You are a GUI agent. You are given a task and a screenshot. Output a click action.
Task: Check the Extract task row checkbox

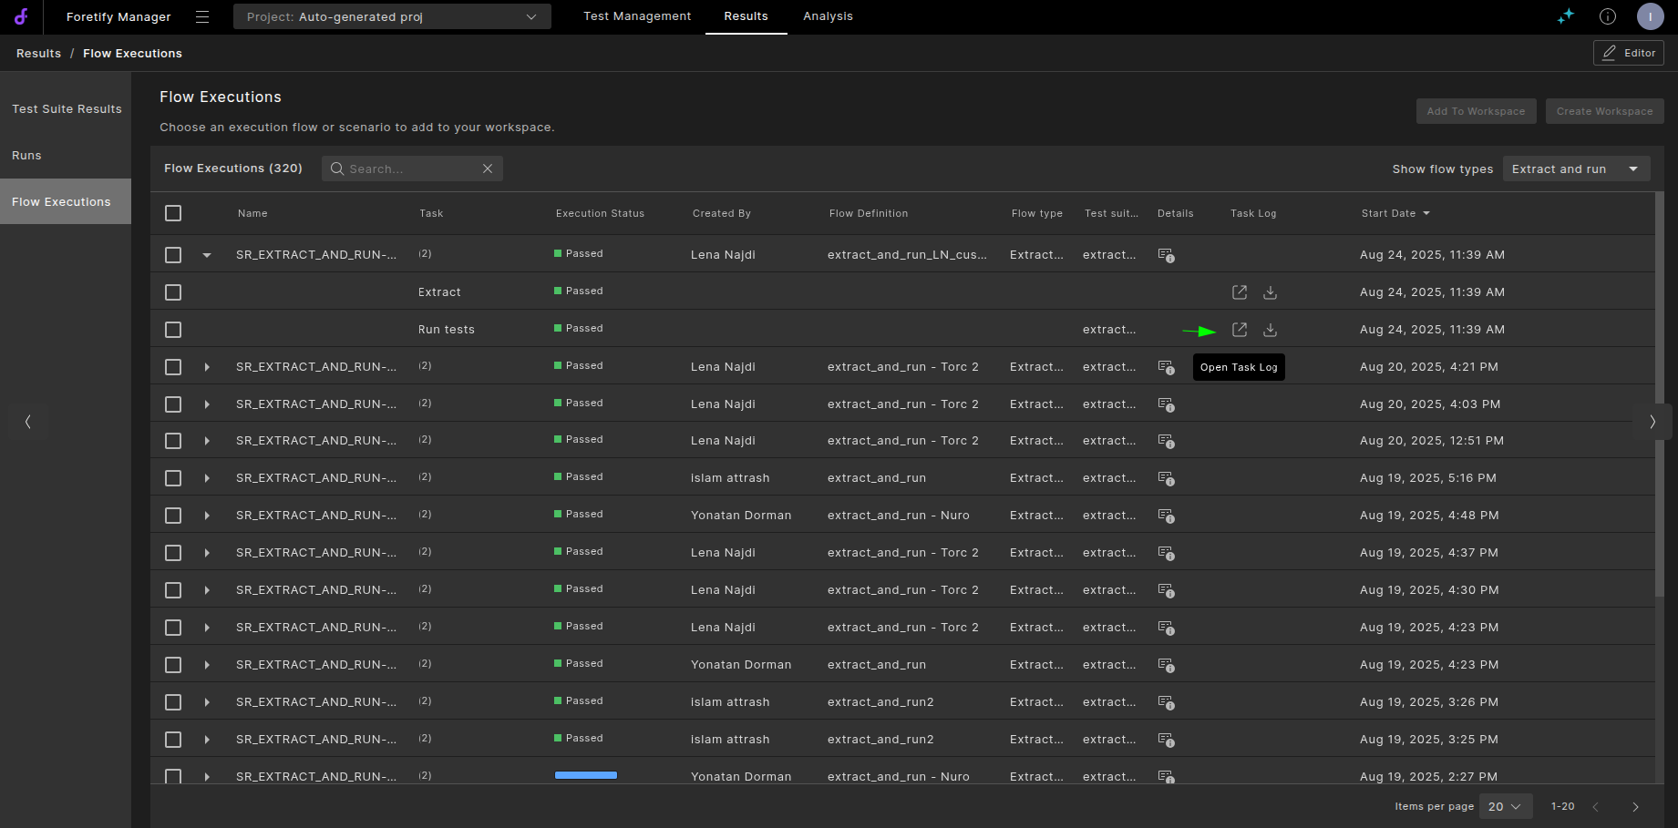[173, 292]
